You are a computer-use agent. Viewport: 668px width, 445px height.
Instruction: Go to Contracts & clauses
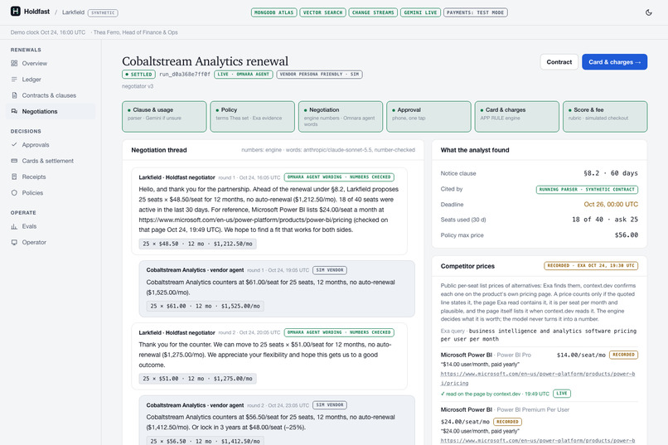52,95
